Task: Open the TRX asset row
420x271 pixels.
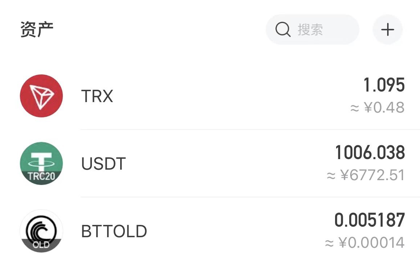Action: [210, 96]
